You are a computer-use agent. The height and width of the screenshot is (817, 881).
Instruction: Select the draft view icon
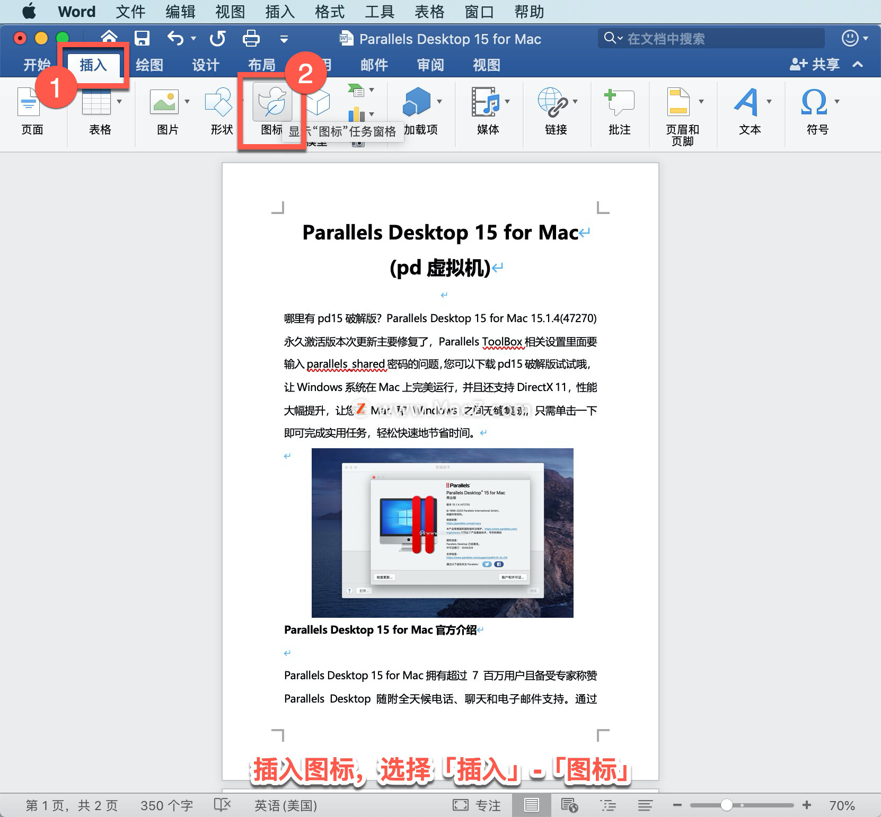point(645,805)
